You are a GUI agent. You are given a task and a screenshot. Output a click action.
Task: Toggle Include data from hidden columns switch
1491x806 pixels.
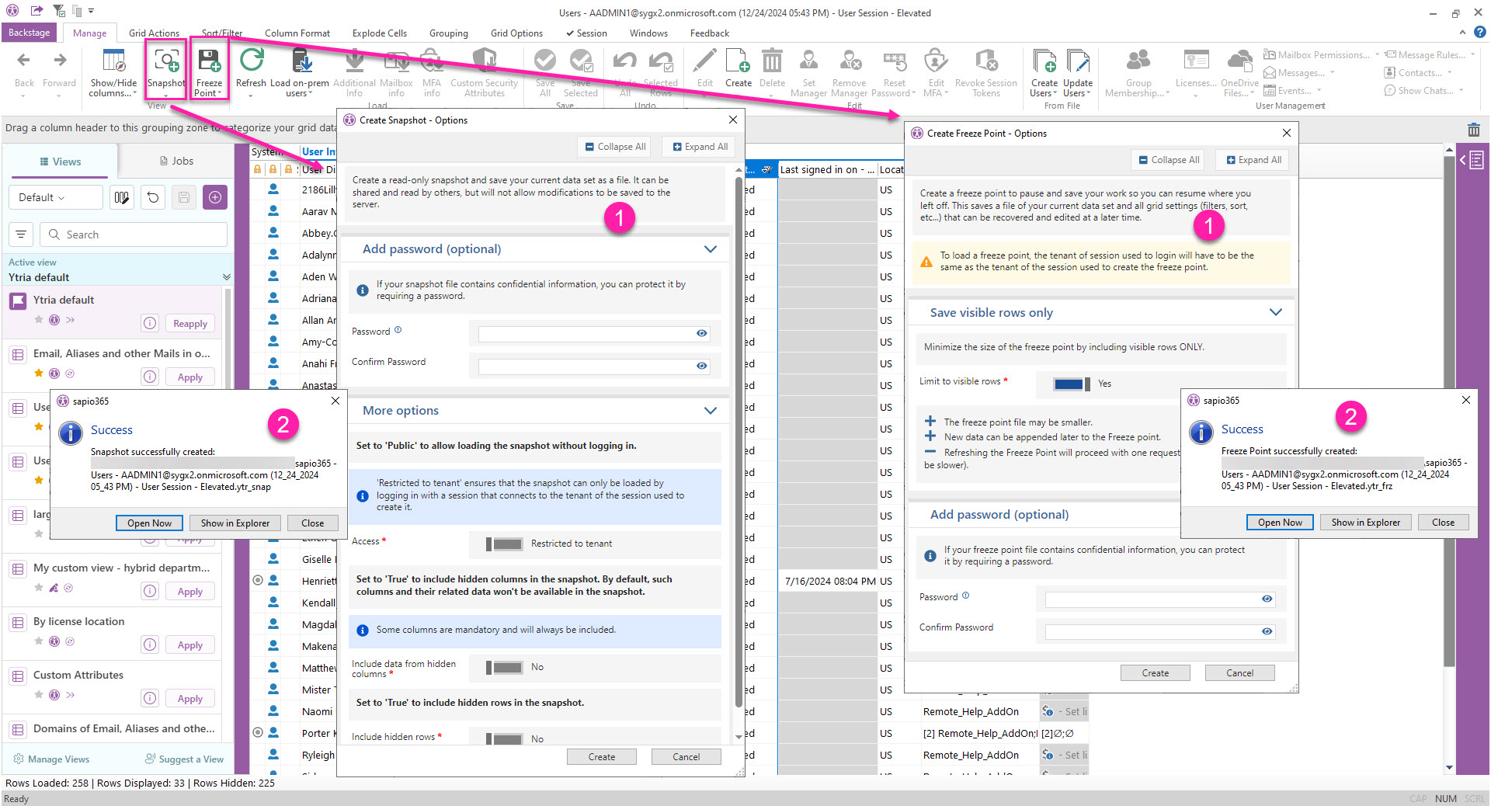pyautogui.click(x=504, y=667)
